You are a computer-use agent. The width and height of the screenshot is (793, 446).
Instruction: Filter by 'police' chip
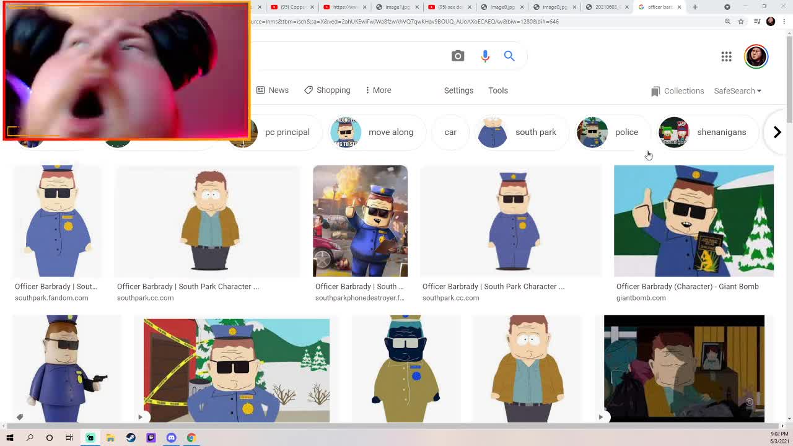612,132
